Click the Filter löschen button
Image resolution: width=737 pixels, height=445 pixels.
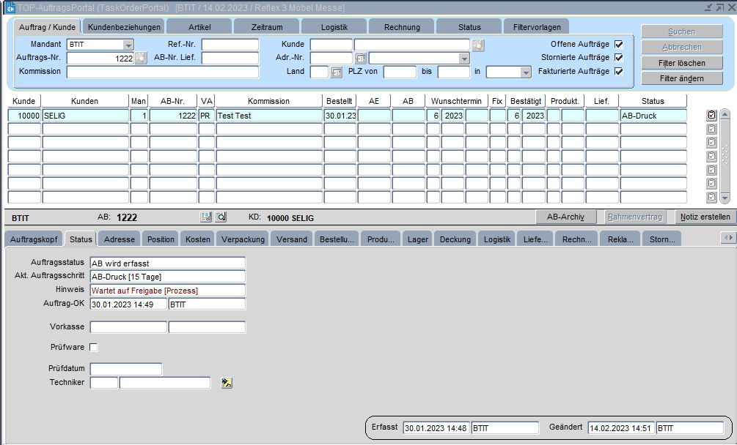click(681, 63)
